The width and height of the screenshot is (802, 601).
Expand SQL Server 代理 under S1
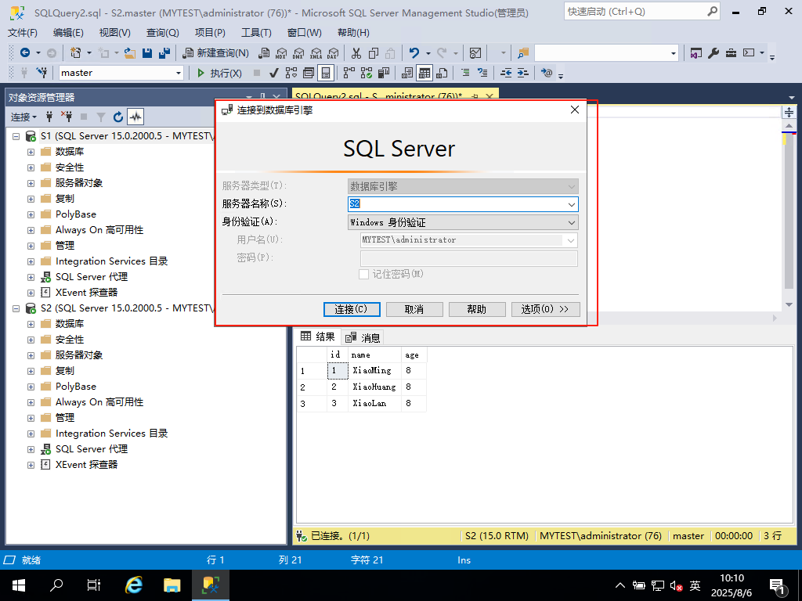point(31,278)
